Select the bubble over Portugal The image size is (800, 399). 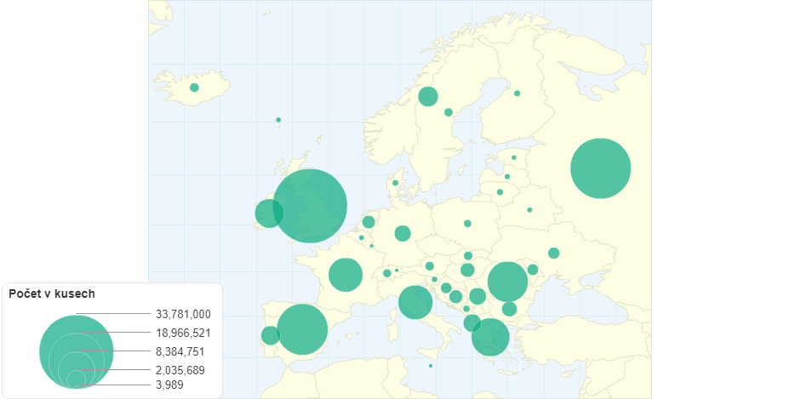270,335
